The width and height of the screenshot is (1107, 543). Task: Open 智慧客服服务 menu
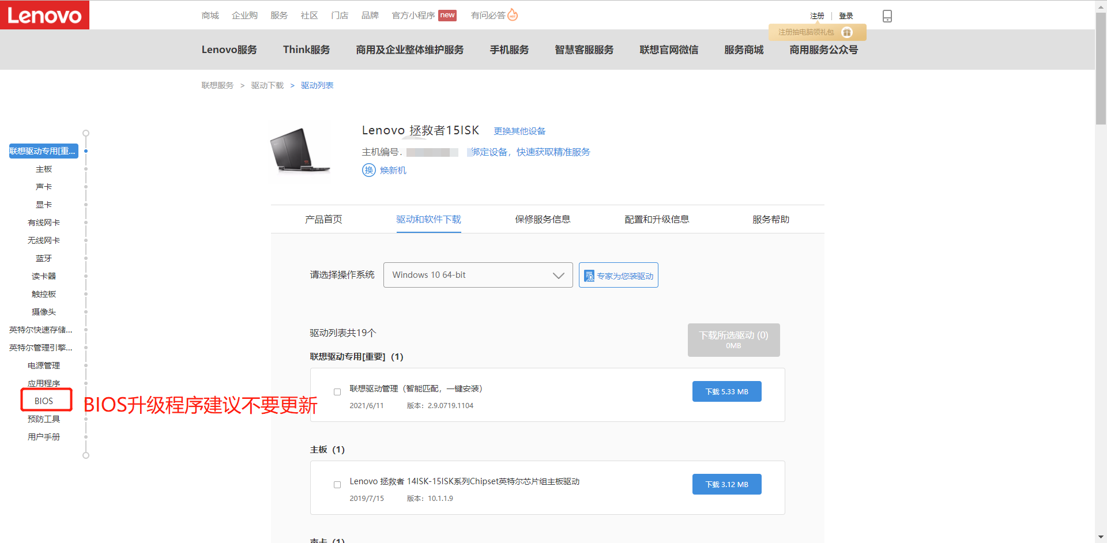(584, 50)
